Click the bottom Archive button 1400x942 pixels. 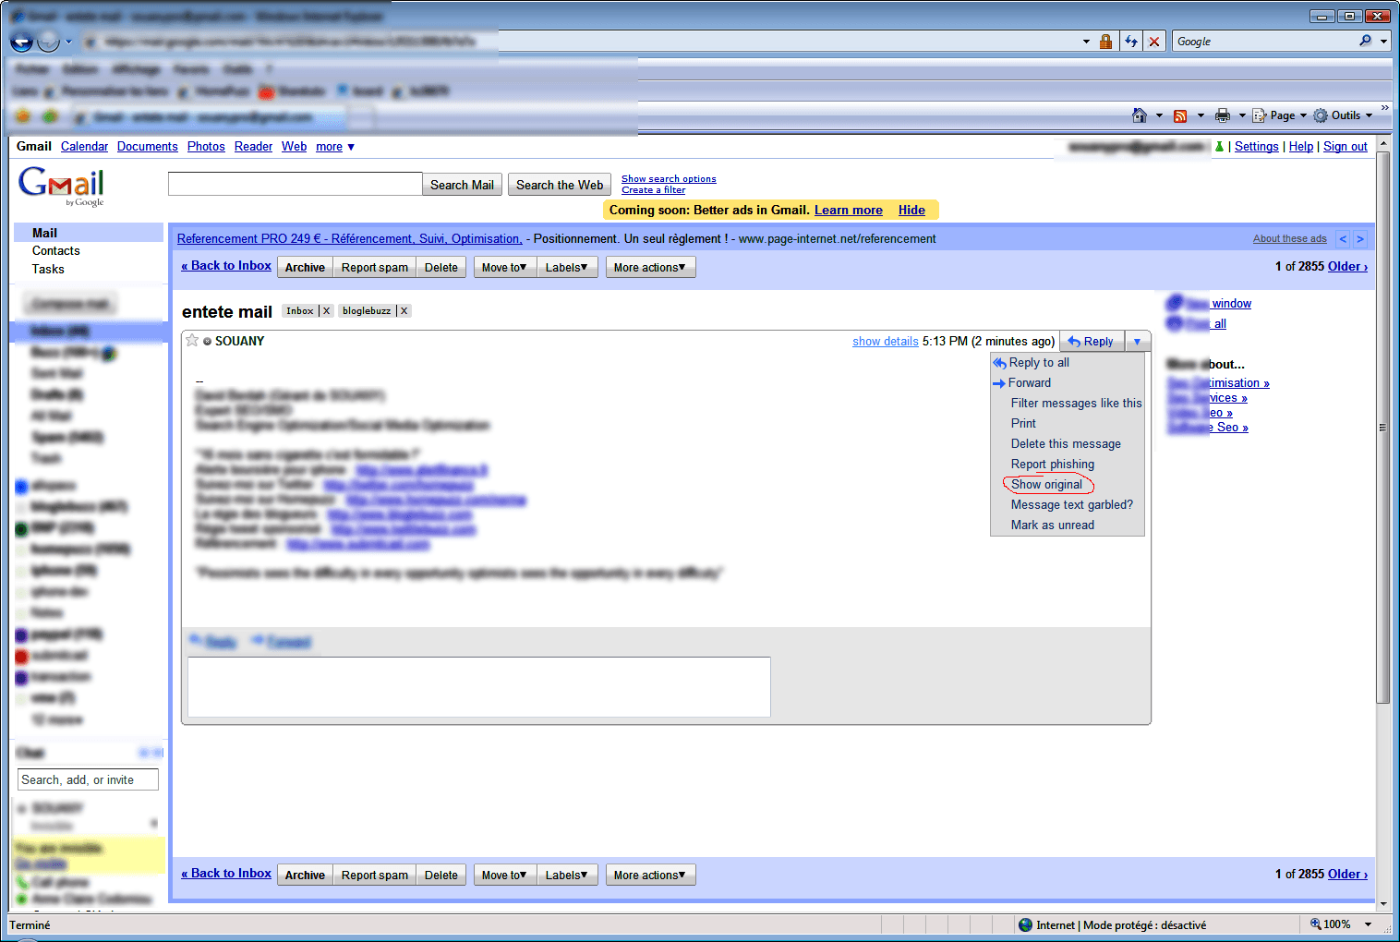point(305,876)
